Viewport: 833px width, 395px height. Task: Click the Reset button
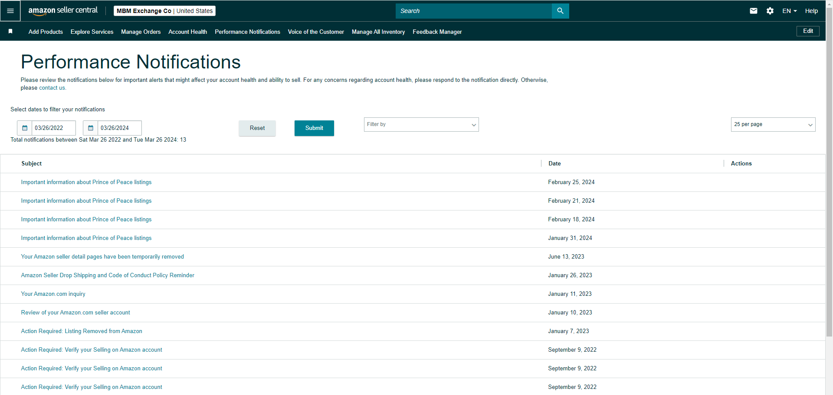(257, 128)
